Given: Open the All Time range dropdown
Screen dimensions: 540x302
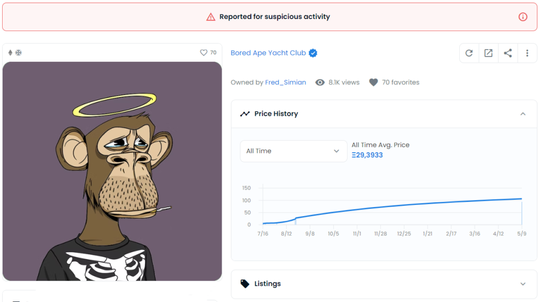Looking at the screenshot, I should (293, 151).
